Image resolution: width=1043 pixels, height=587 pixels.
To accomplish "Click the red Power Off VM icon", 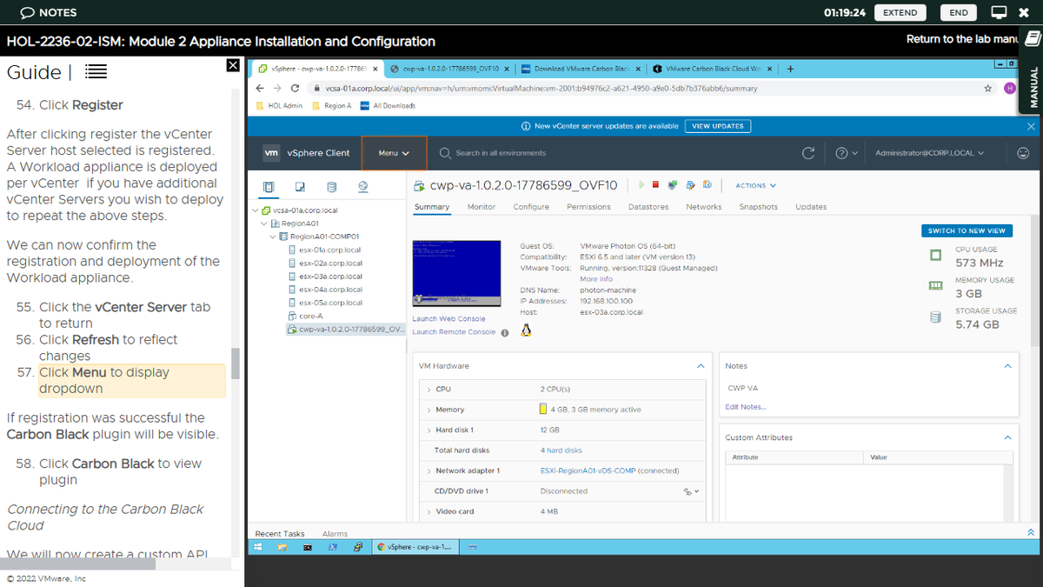I will coord(656,184).
